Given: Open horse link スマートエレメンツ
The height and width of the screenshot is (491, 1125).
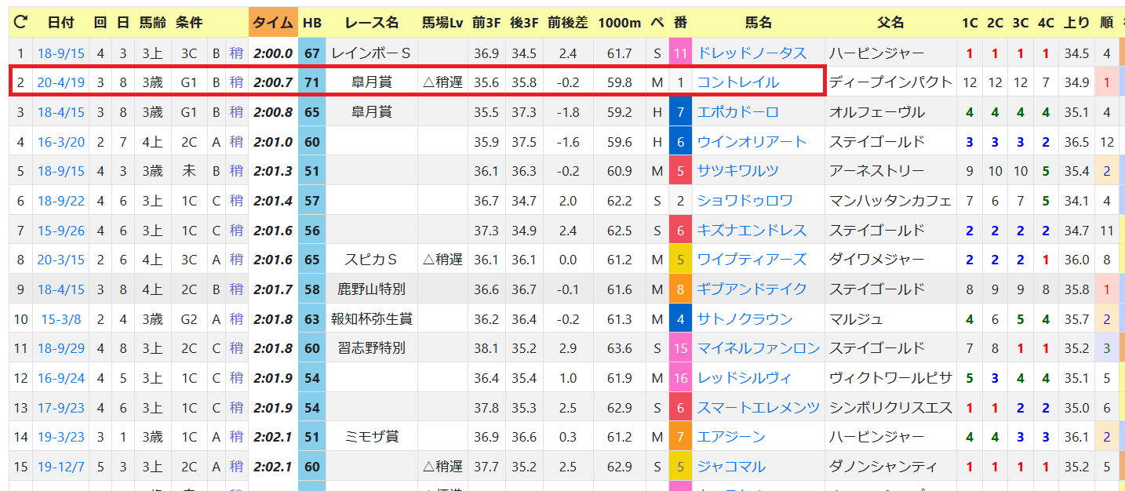Looking at the screenshot, I should click(759, 408).
